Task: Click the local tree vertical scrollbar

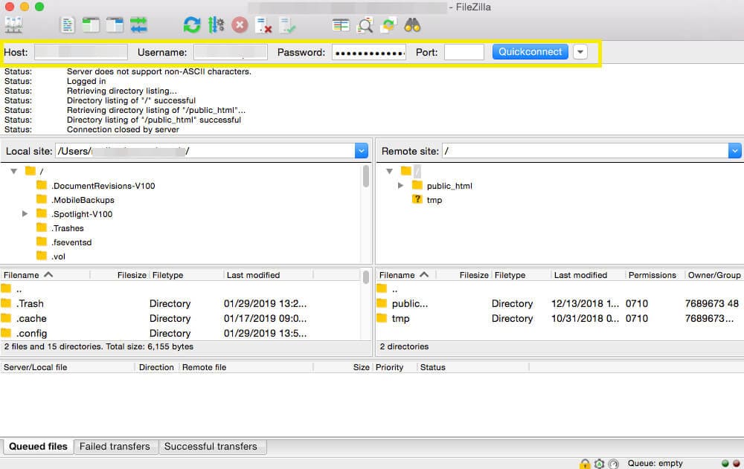Action: click(366, 177)
